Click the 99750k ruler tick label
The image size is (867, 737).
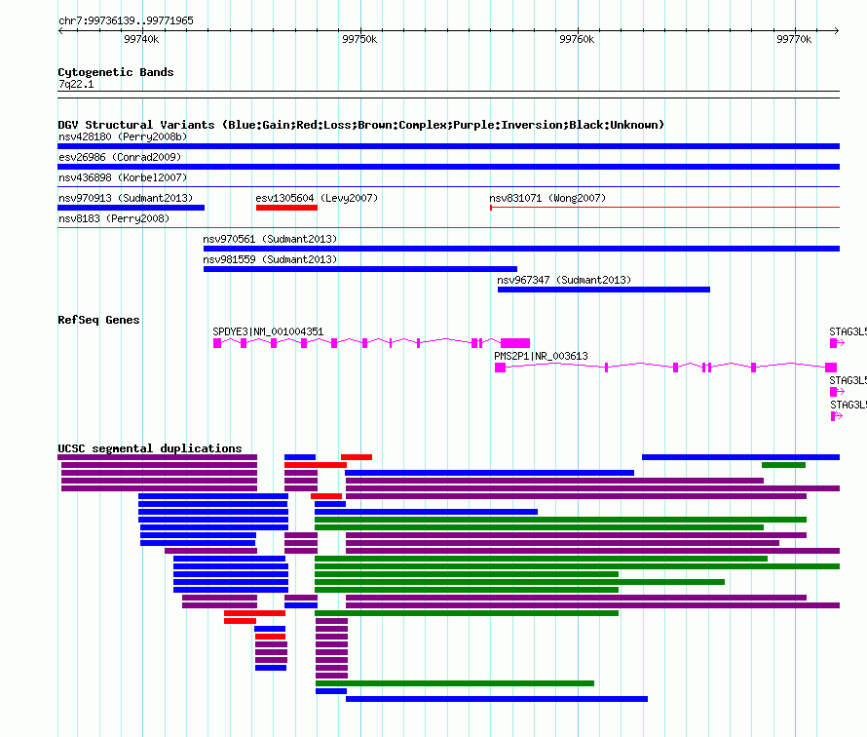(x=359, y=39)
